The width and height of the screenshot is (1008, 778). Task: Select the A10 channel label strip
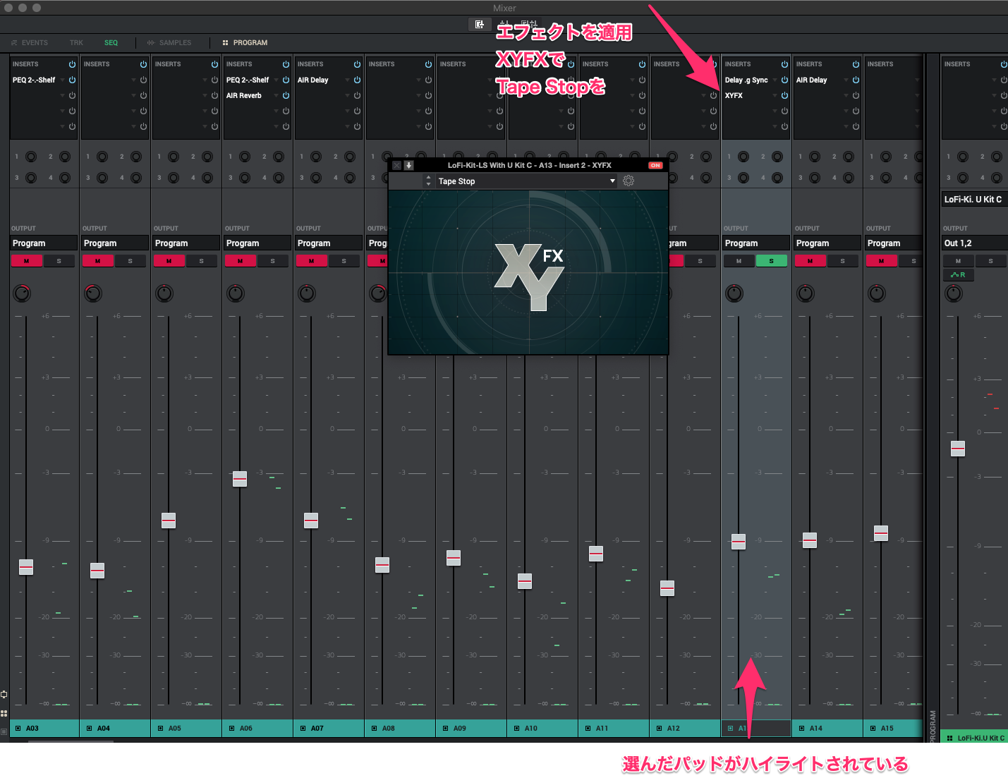point(542,728)
